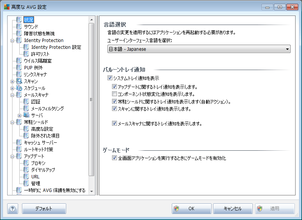Toggle システムトレイ通知を表示 checkbox
302x220 pixels.
tap(110, 78)
